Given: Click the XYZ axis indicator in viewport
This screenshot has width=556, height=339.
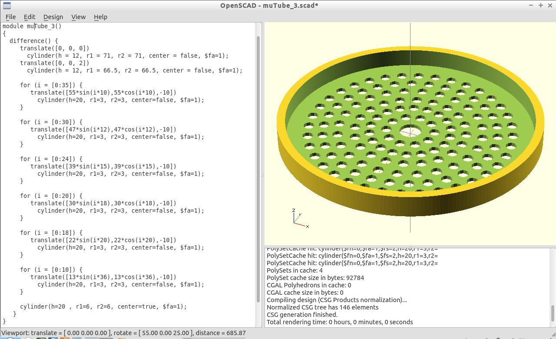Looking at the screenshot, I should pyautogui.click(x=299, y=218).
